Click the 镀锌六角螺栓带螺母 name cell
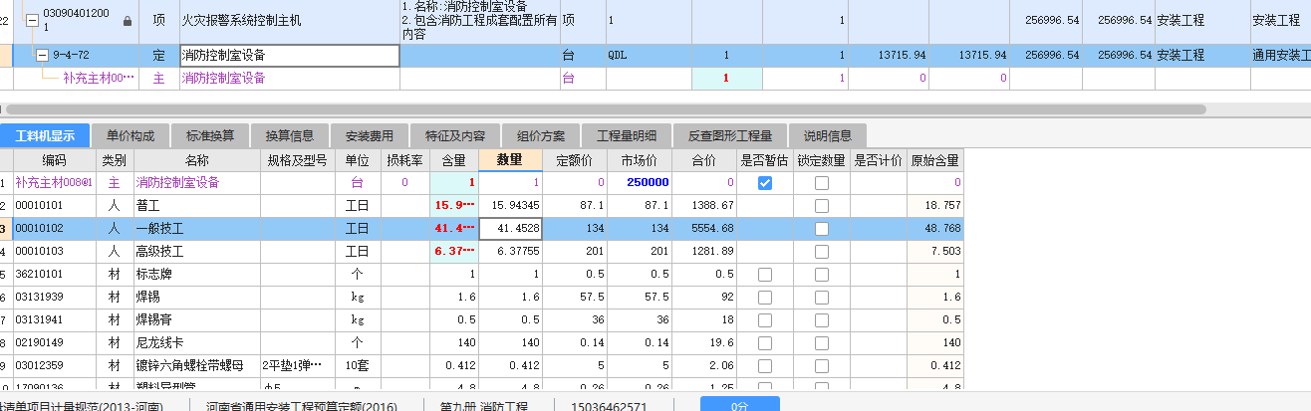1311x411 pixels. tap(196, 366)
